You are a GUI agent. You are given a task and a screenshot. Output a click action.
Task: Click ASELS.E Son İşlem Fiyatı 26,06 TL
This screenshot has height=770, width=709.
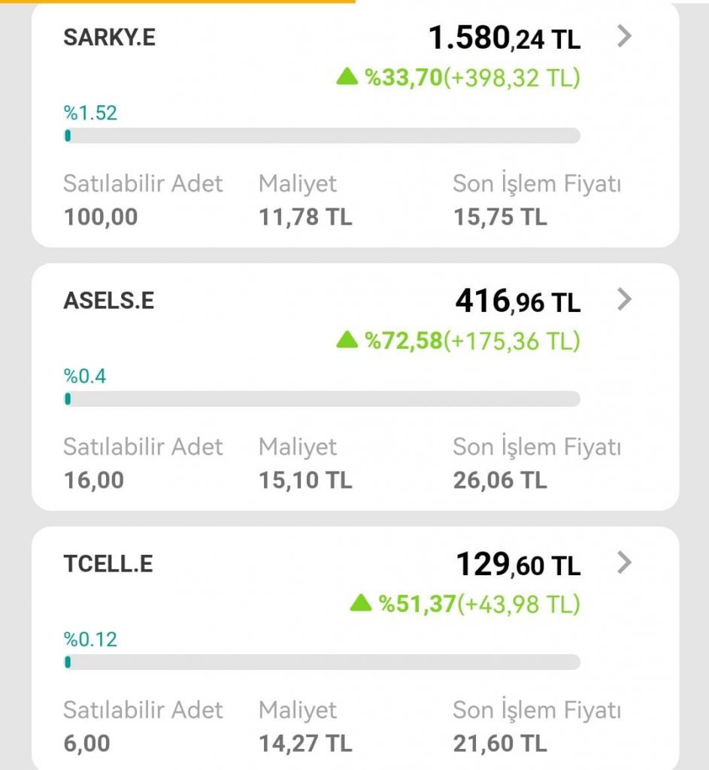499,480
